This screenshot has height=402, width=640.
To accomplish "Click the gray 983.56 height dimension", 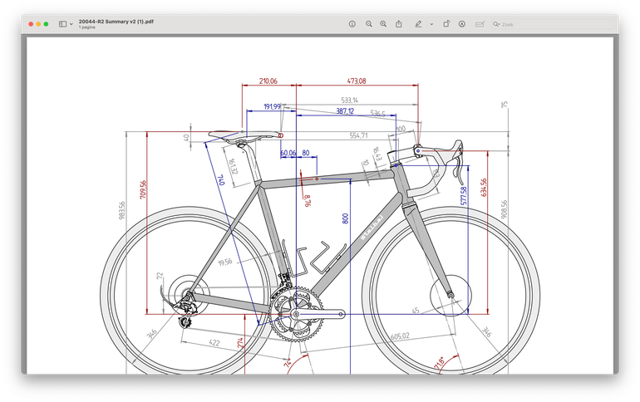I will [x=122, y=210].
